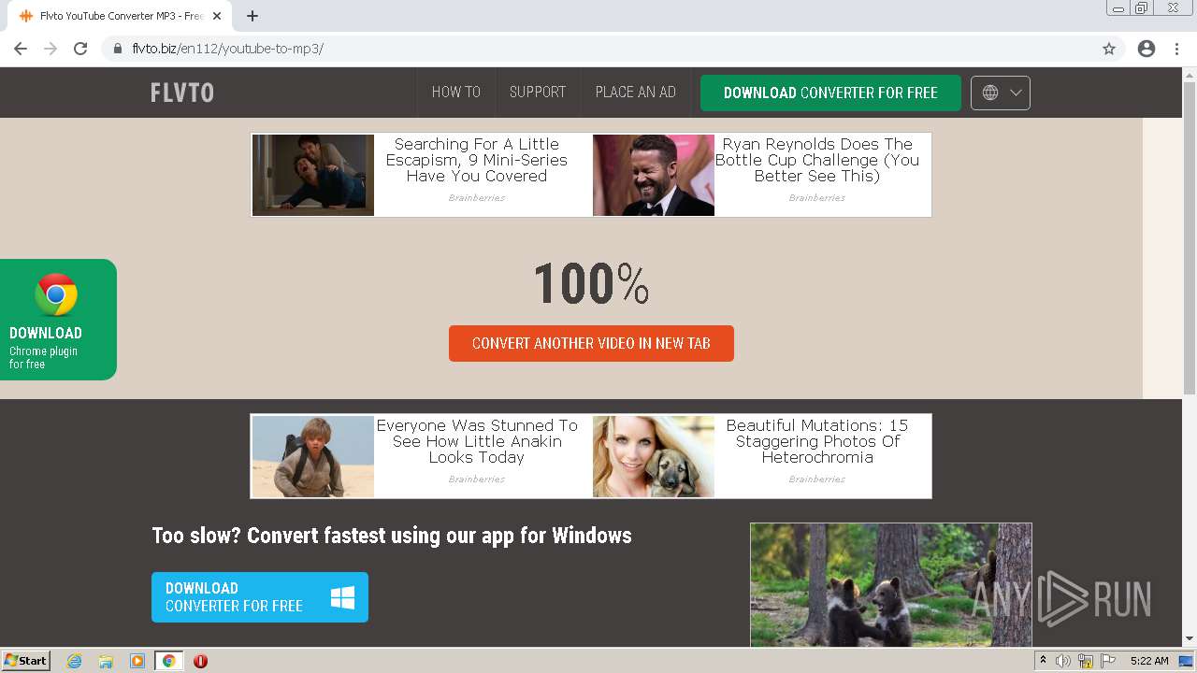Click the browser forward arrow
This screenshot has height=673, width=1197.
pos(50,49)
